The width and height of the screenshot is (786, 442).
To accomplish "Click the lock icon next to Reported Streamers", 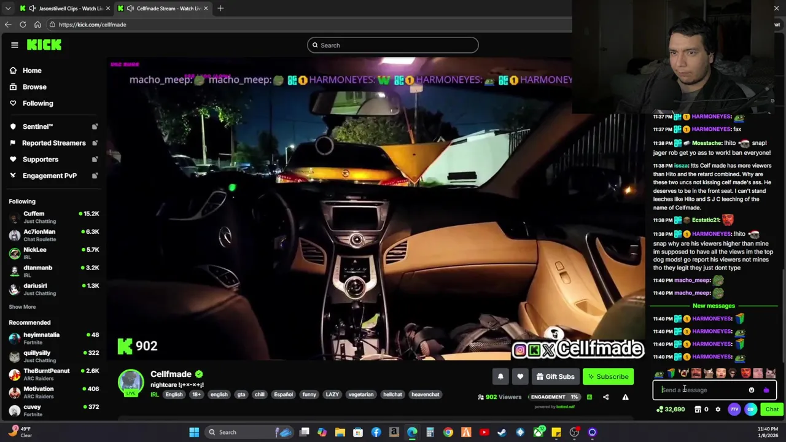I will 95,143.
